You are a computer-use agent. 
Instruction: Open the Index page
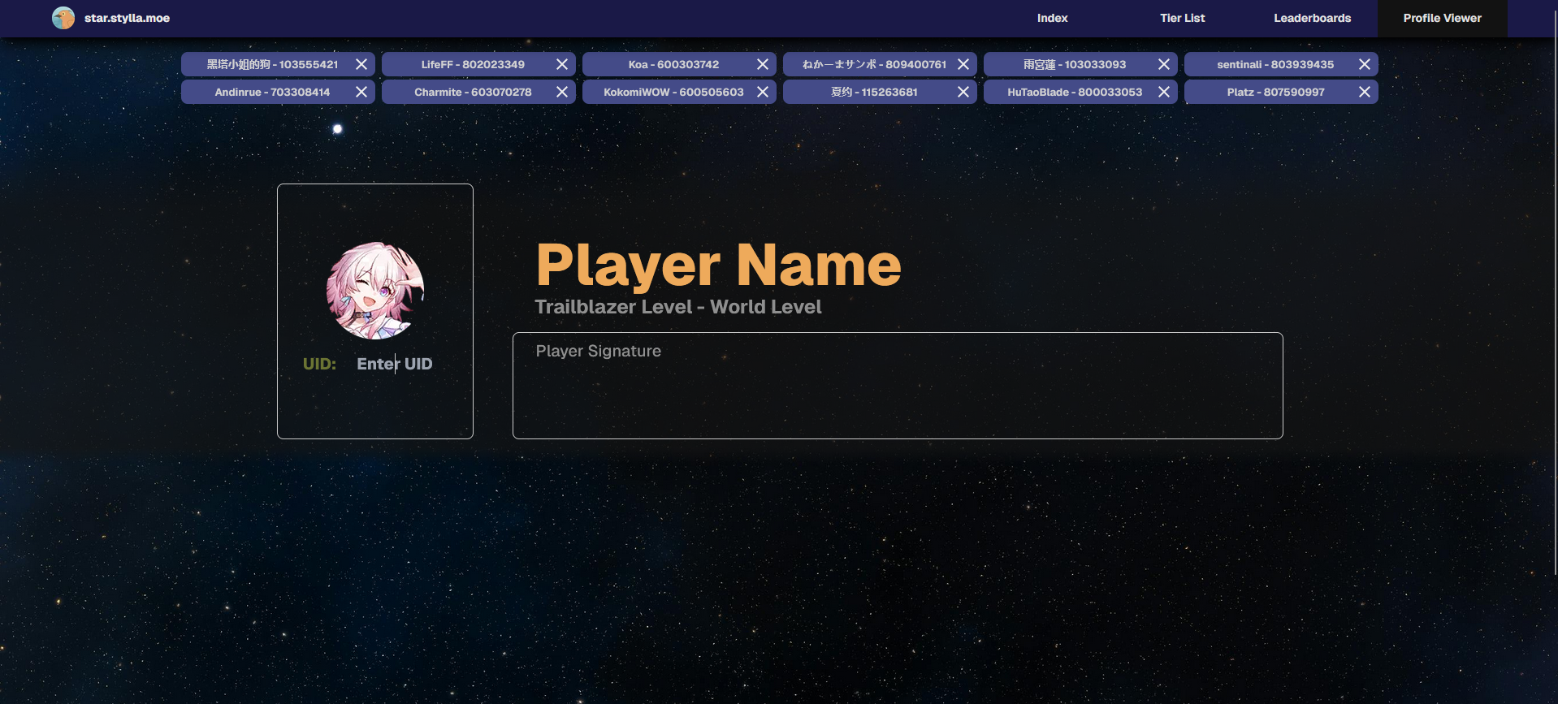pyautogui.click(x=1052, y=18)
